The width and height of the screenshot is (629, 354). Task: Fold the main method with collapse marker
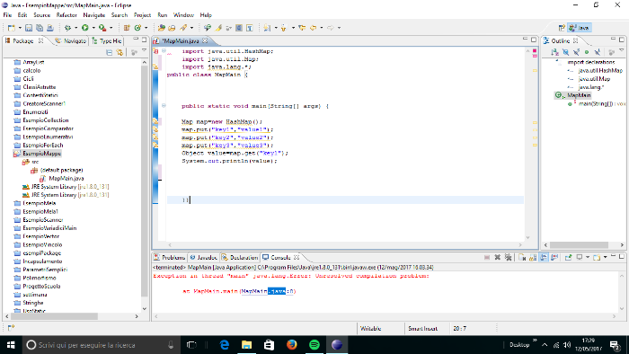(164, 106)
